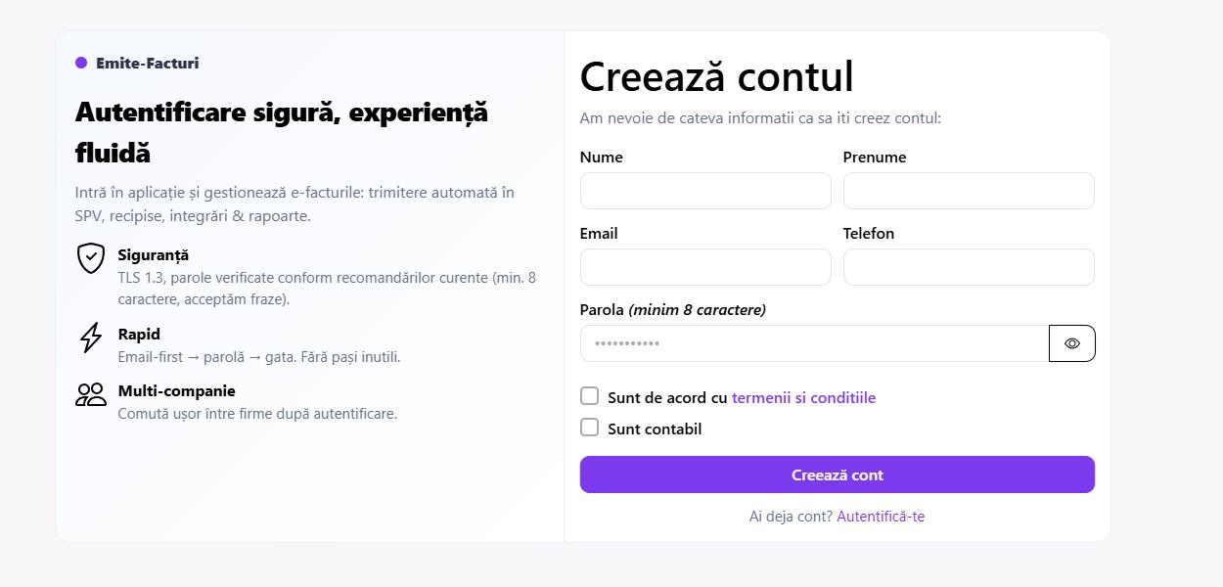Select the Prenume input field
This screenshot has height=587, width=1223.
[969, 191]
